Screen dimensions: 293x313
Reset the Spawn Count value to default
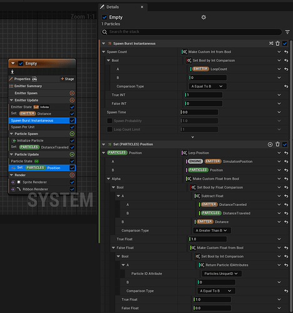click(x=286, y=52)
